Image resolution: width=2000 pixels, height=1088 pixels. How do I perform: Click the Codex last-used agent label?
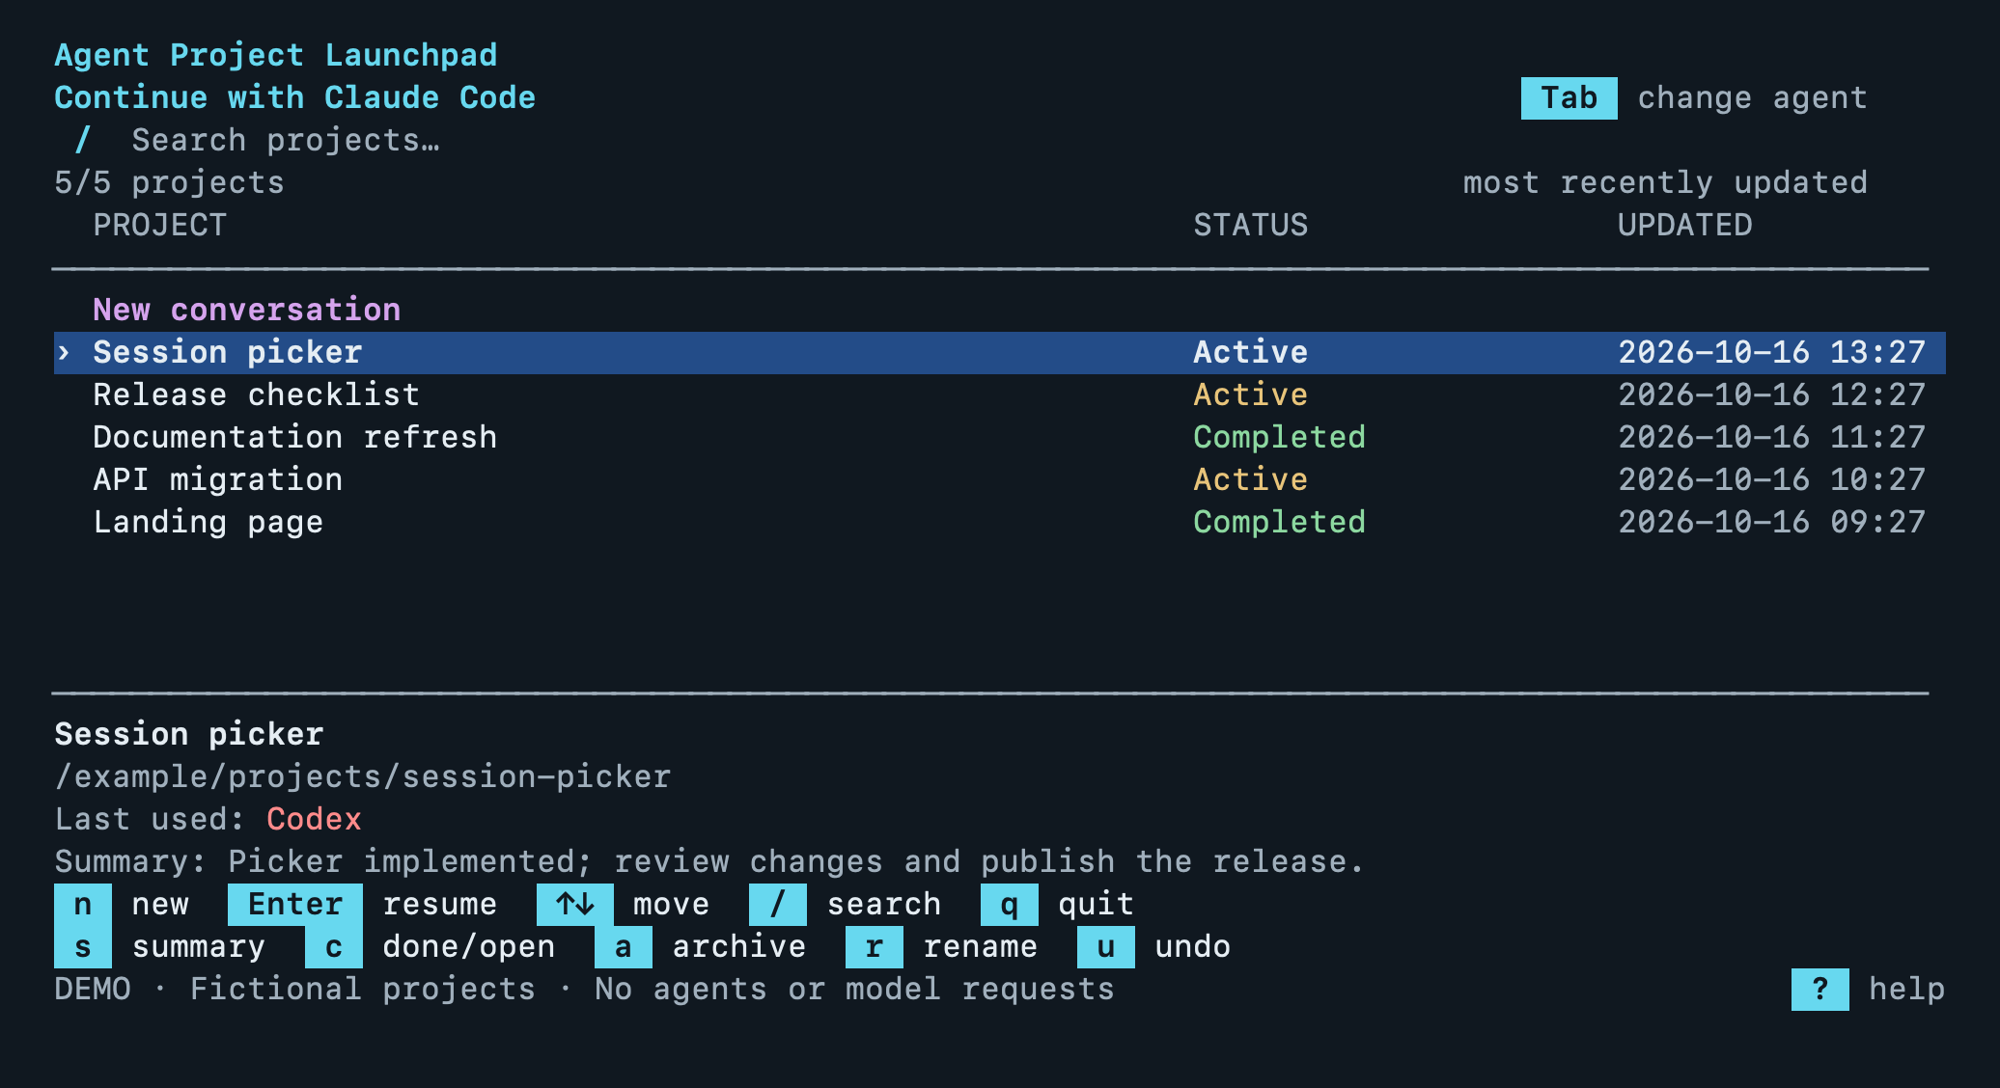point(314,819)
